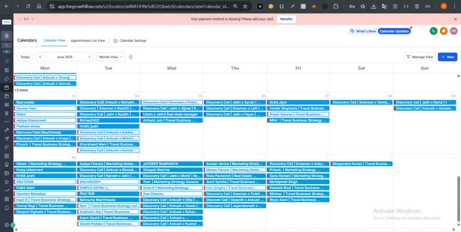Open the trend chart icon in sidebar

(6, 191)
